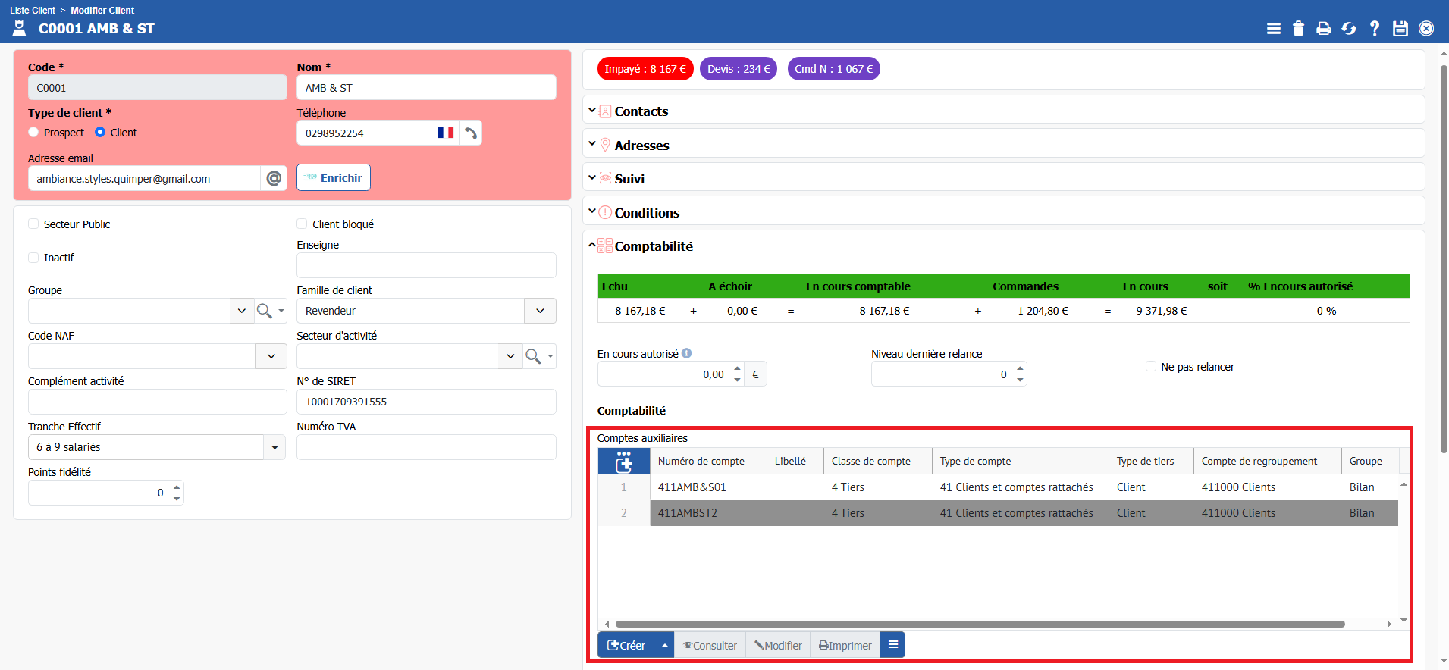This screenshot has width=1449, height=670.
Task: Click the add row icon in grid header
Action: pos(623,462)
